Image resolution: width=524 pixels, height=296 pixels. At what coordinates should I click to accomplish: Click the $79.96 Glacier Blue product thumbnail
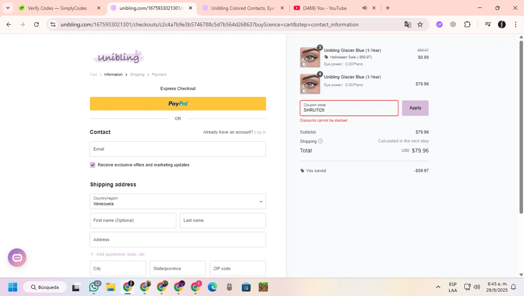tap(310, 84)
